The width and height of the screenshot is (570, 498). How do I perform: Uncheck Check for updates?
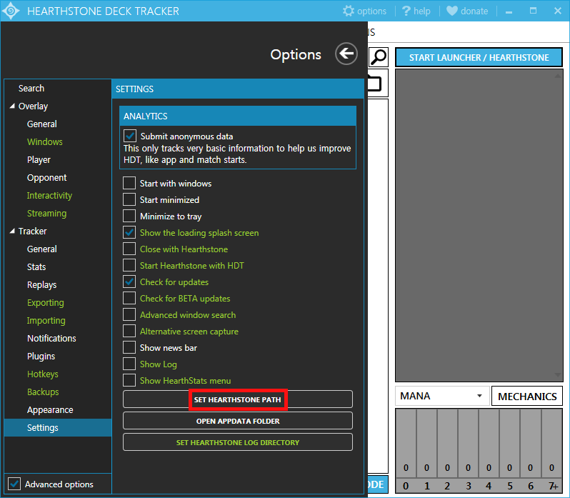click(x=129, y=282)
